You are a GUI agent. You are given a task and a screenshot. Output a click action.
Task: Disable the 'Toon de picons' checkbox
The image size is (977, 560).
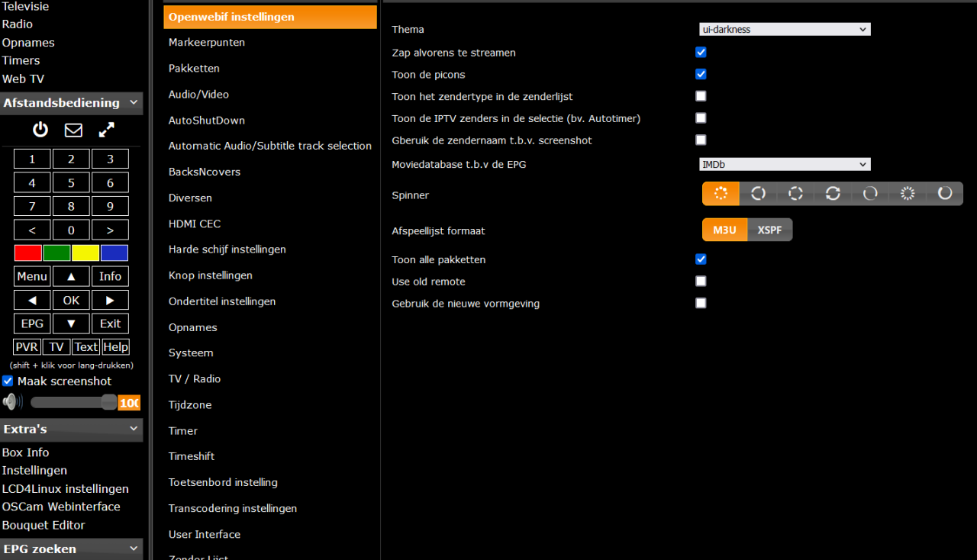click(x=700, y=74)
